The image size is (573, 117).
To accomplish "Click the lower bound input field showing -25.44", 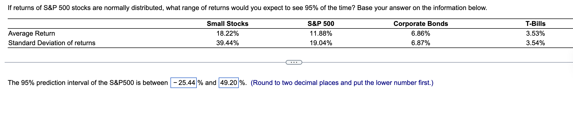I will [184, 83].
